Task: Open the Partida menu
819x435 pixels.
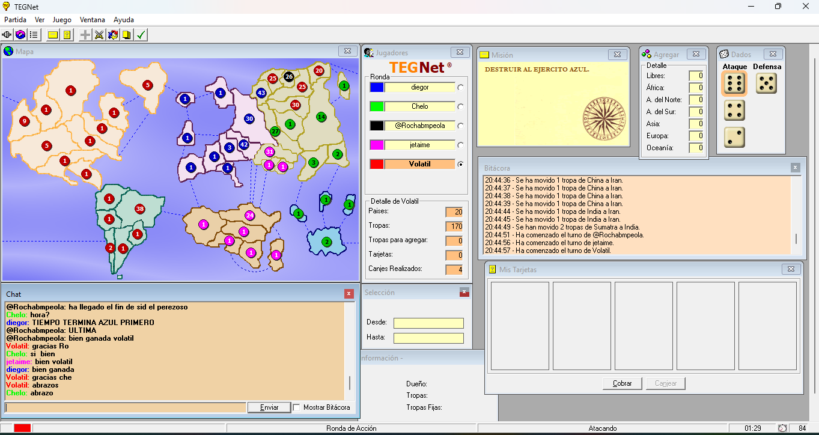Action: [15, 20]
